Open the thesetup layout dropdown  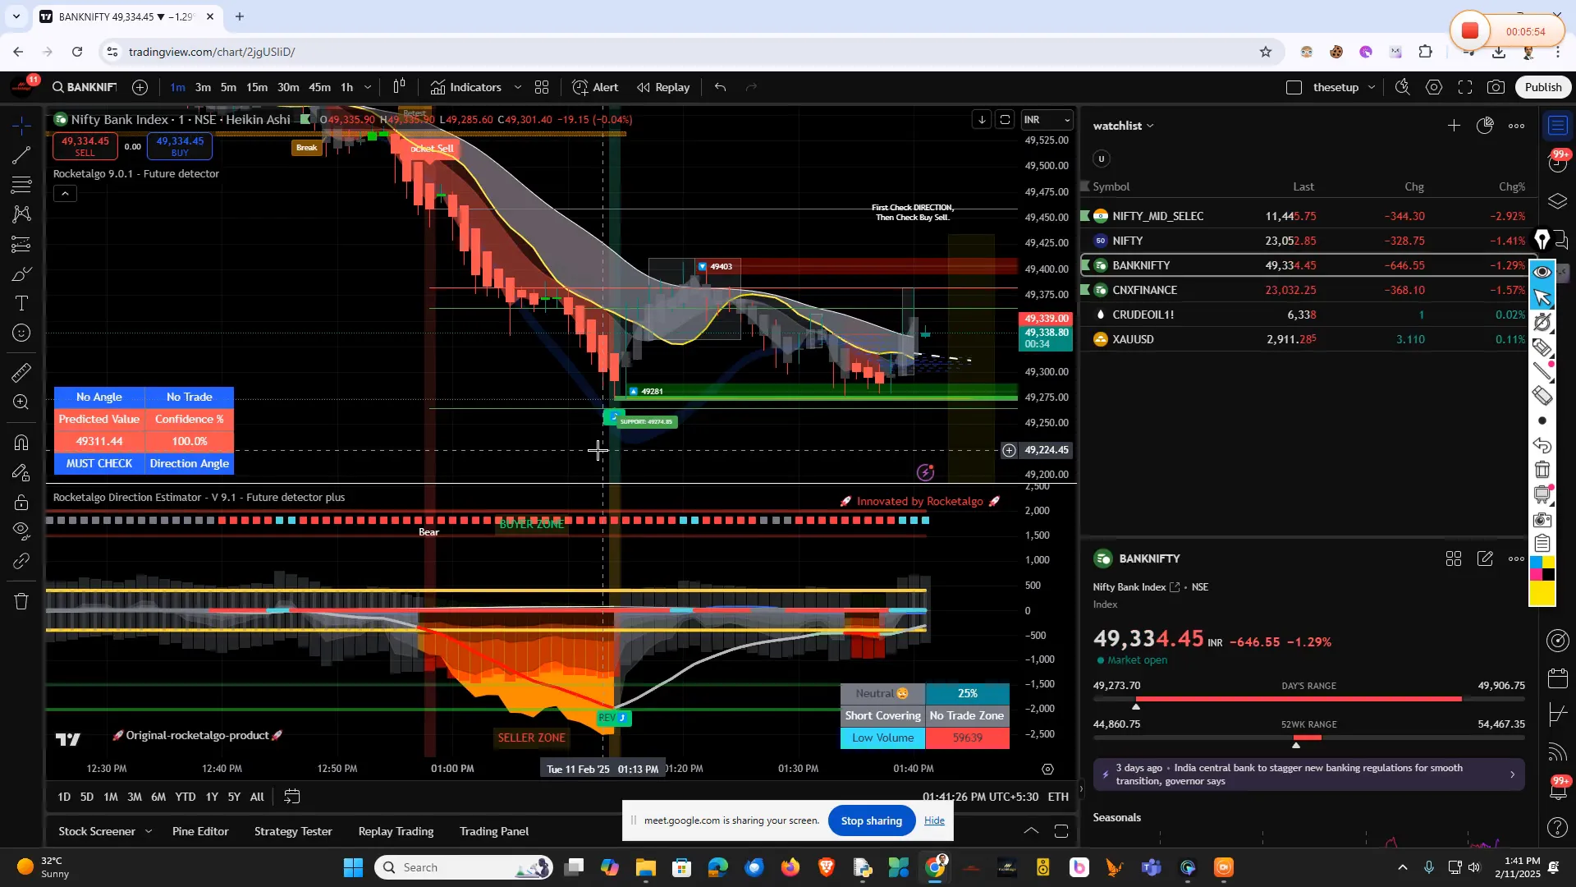pyautogui.click(x=1372, y=86)
